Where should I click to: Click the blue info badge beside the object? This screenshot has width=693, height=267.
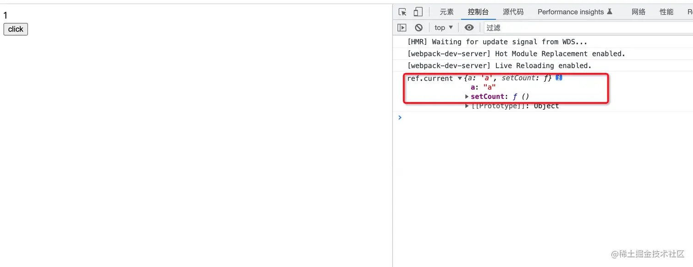[559, 78]
